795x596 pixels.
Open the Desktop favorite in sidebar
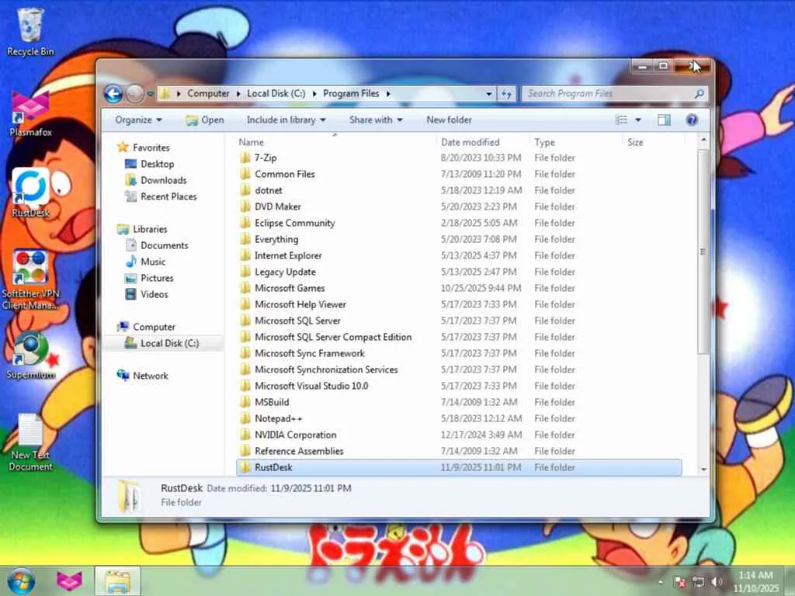157,164
